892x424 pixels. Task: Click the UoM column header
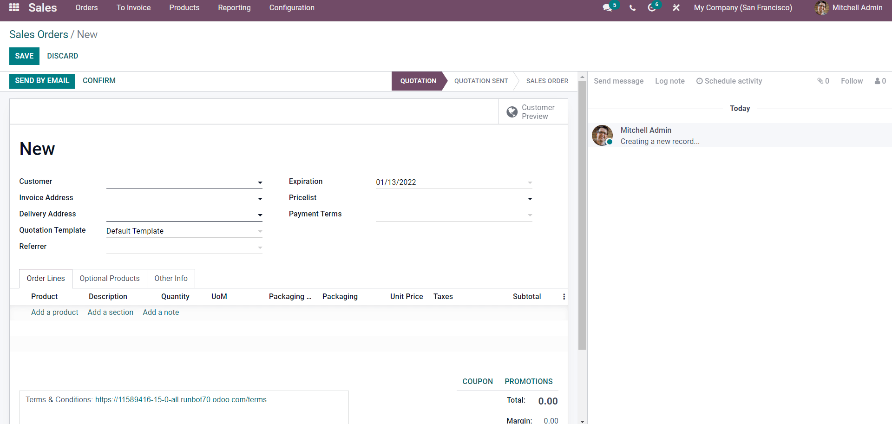point(219,297)
